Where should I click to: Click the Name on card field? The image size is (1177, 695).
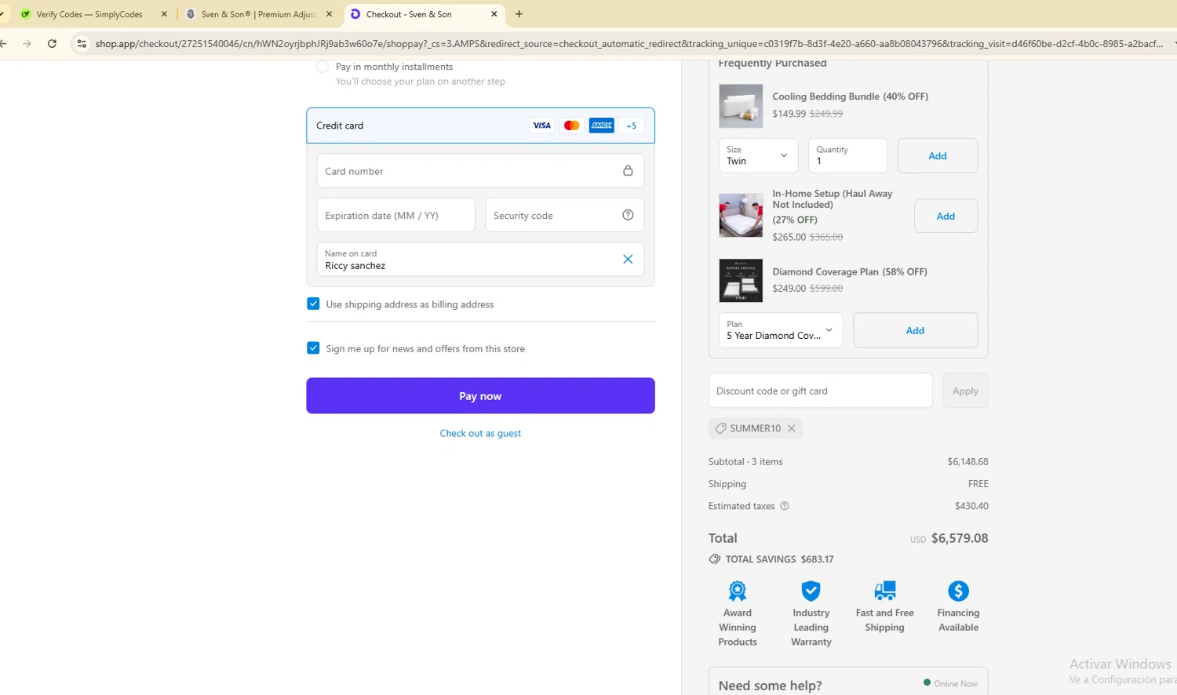(480, 260)
